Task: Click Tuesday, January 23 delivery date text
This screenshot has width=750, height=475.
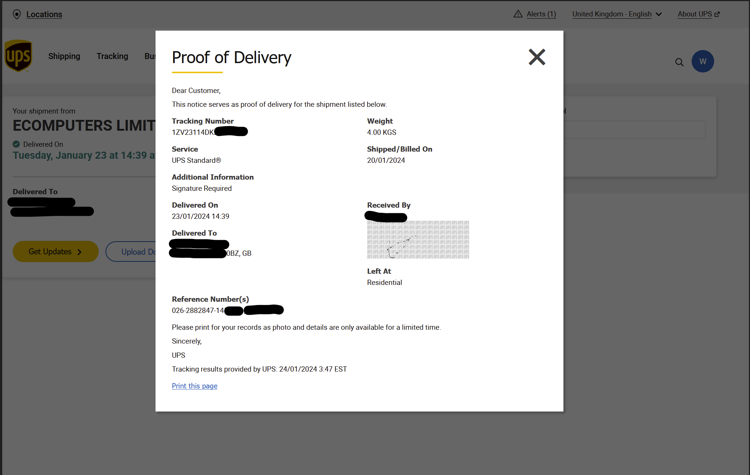Action: 84,155
